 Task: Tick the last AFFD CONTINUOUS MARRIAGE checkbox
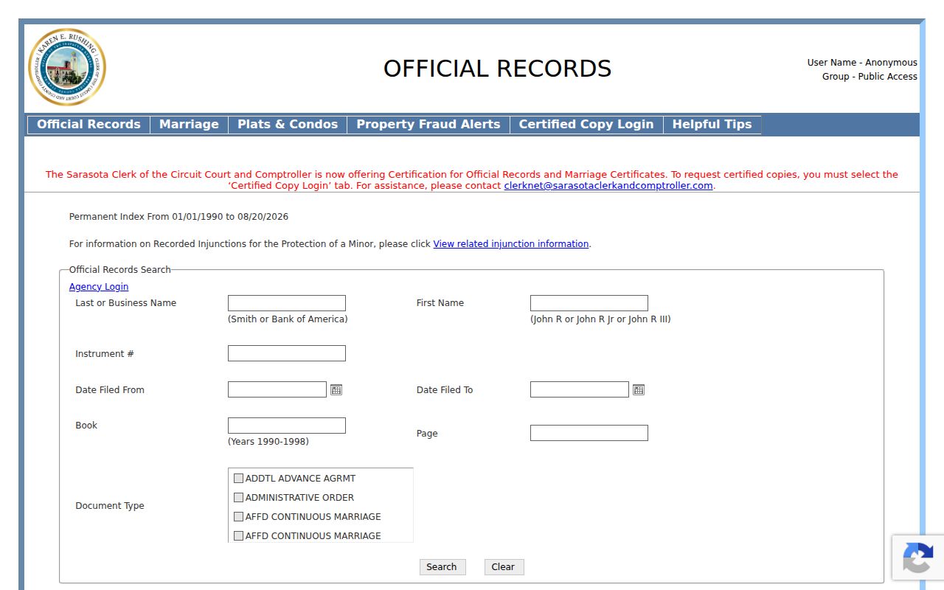click(238, 535)
